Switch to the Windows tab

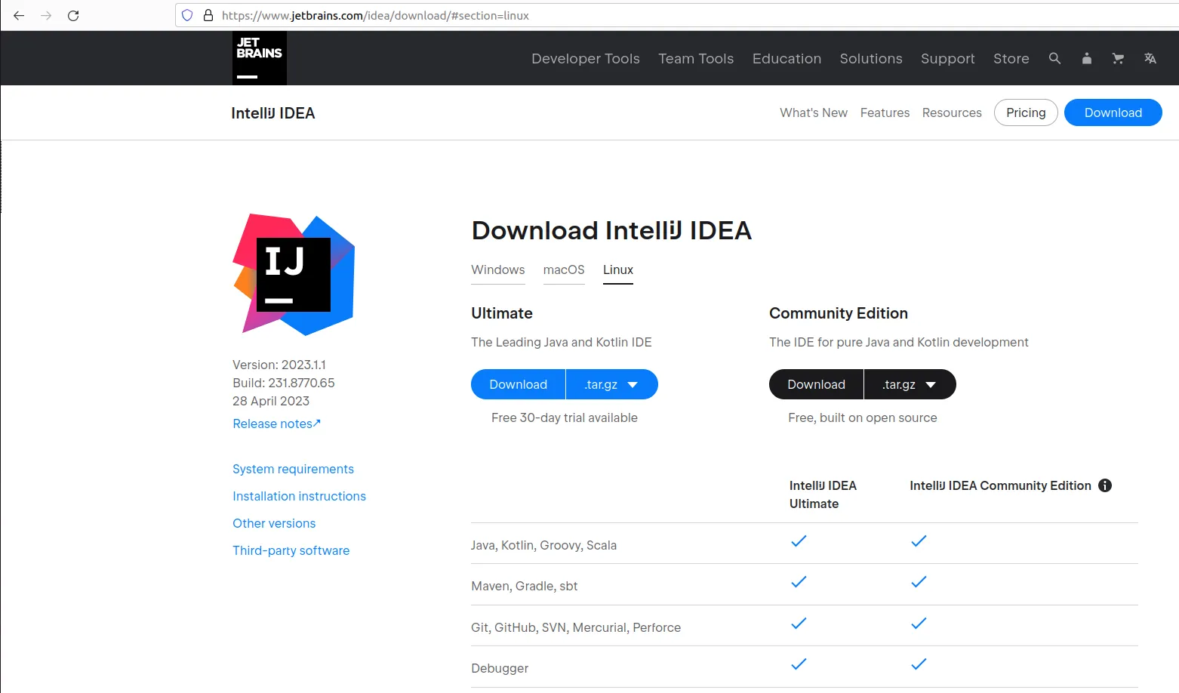click(498, 270)
